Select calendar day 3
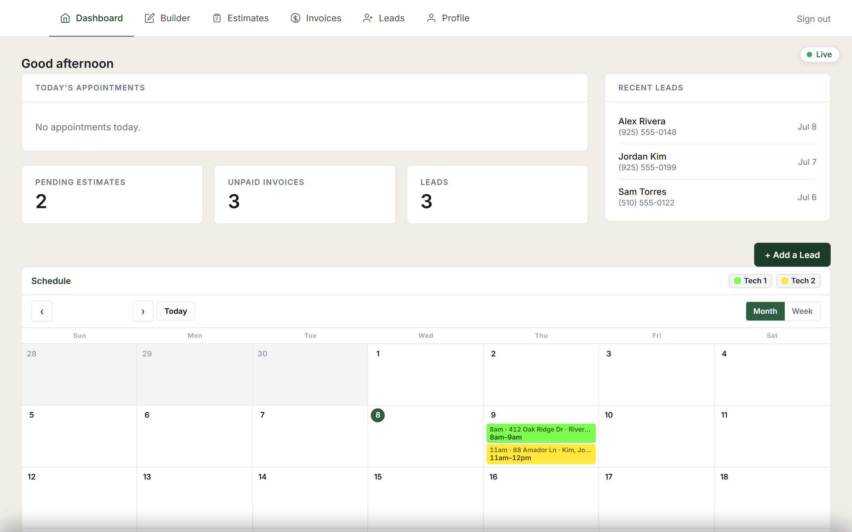Screen dimensions: 852x532 [x=609, y=353]
